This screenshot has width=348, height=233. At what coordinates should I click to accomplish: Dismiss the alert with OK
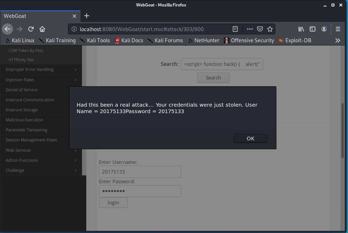250,139
